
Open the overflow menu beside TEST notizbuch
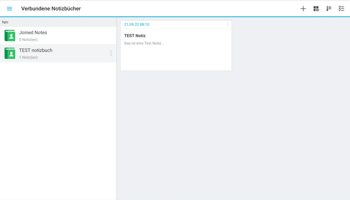[x=110, y=53]
